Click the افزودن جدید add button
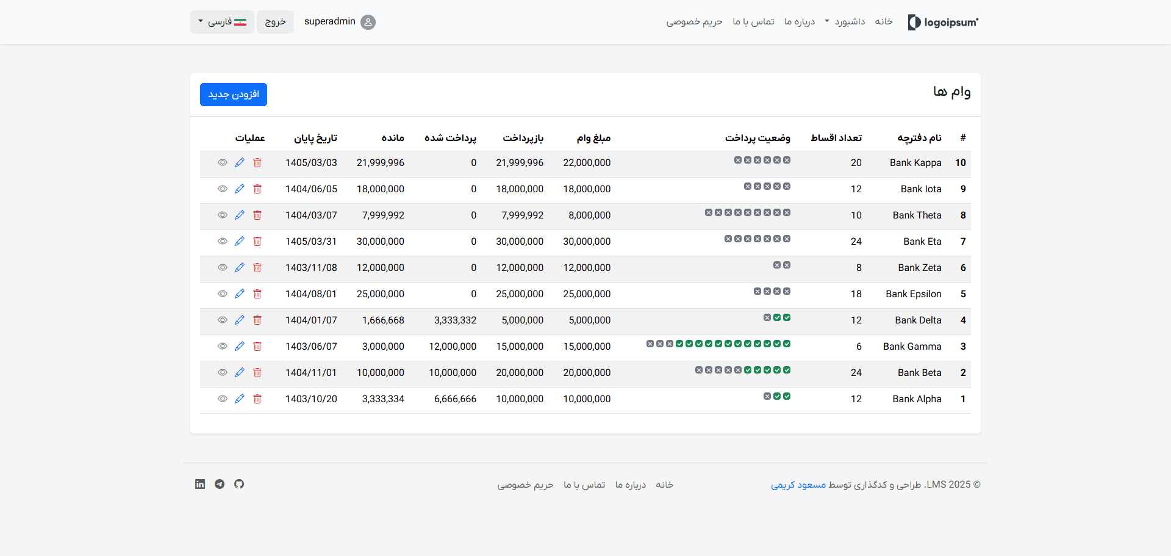 (234, 95)
